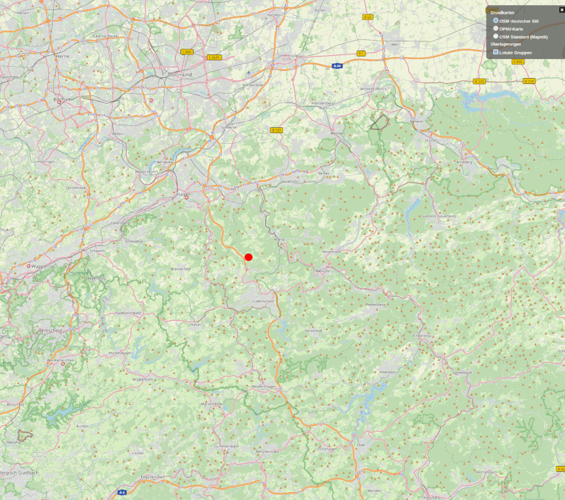This screenshot has width=565, height=500.
Task: Click the B 233 road shield
Action: coord(276,130)
